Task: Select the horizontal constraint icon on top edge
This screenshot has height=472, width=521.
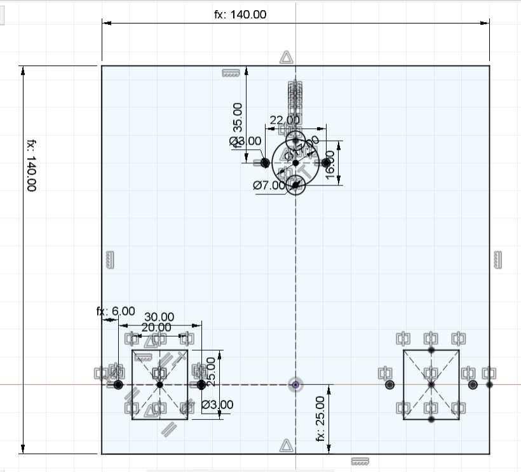Action: tap(229, 73)
